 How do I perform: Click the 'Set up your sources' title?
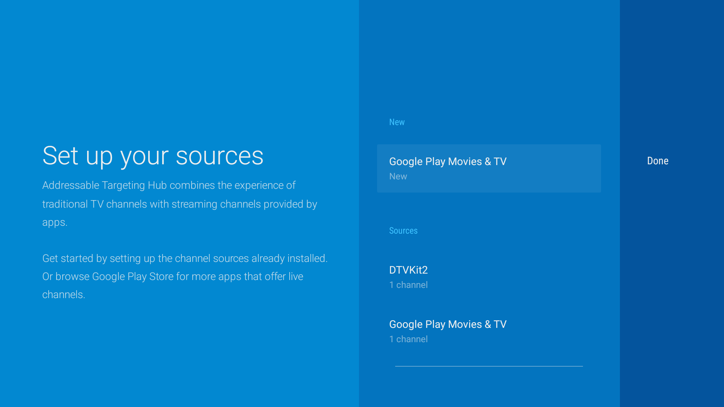[x=153, y=156]
